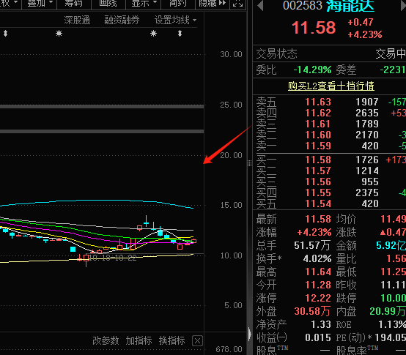Select the 买二 price 11.57
Image resolution: width=406 pixels, height=355 pixels.
[318, 171]
